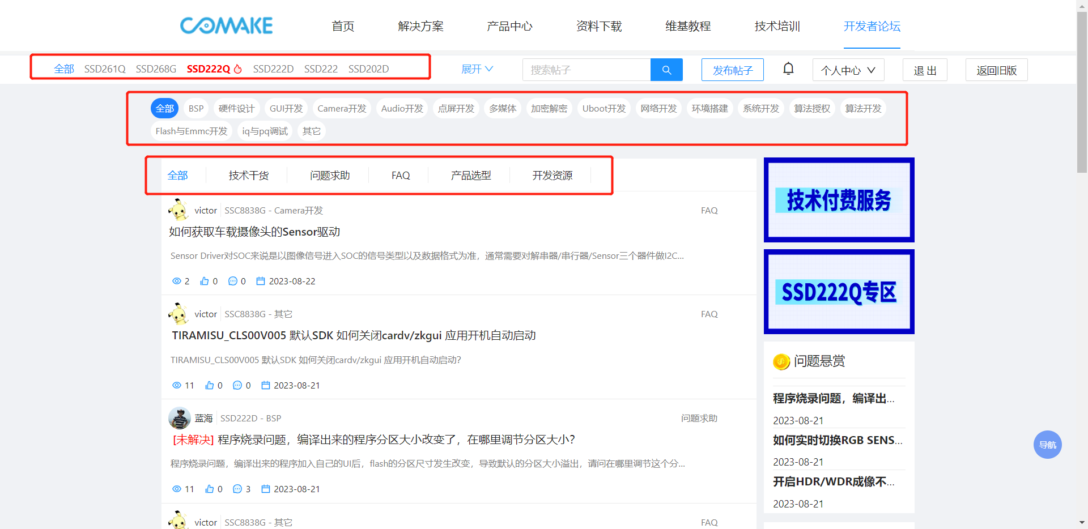The width and height of the screenshot is (1088, 529).
Task: Expand the chip list with 展开
Action: (477, 69)
